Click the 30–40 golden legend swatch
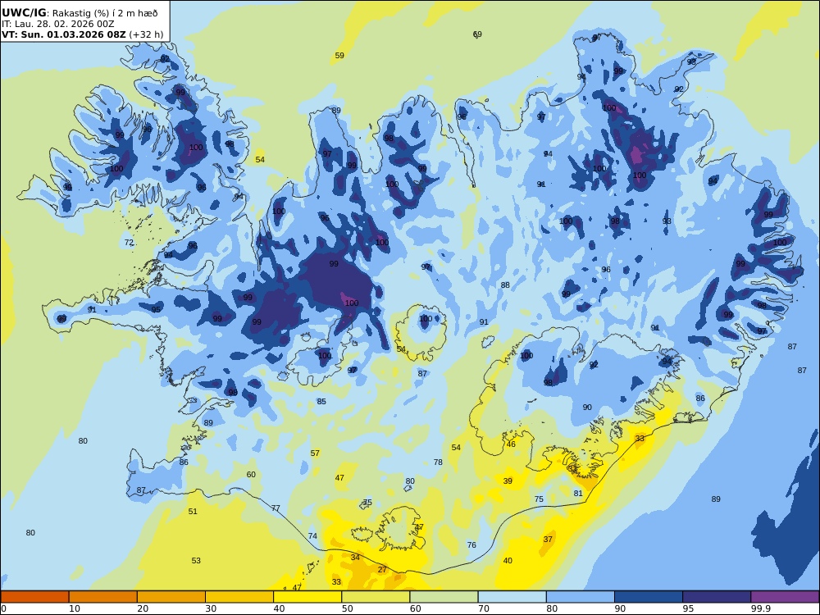820x615 pixels. [x=239, y=597]
